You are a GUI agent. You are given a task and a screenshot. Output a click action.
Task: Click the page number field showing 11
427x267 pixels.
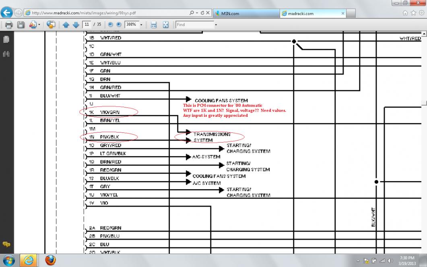point(87,25)
